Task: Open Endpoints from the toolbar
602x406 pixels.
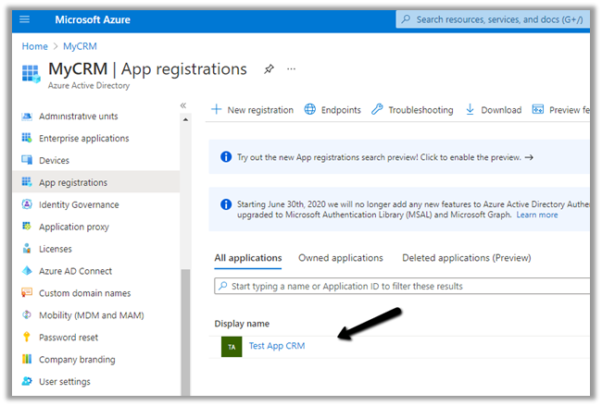Action: [x=332, y=110]
